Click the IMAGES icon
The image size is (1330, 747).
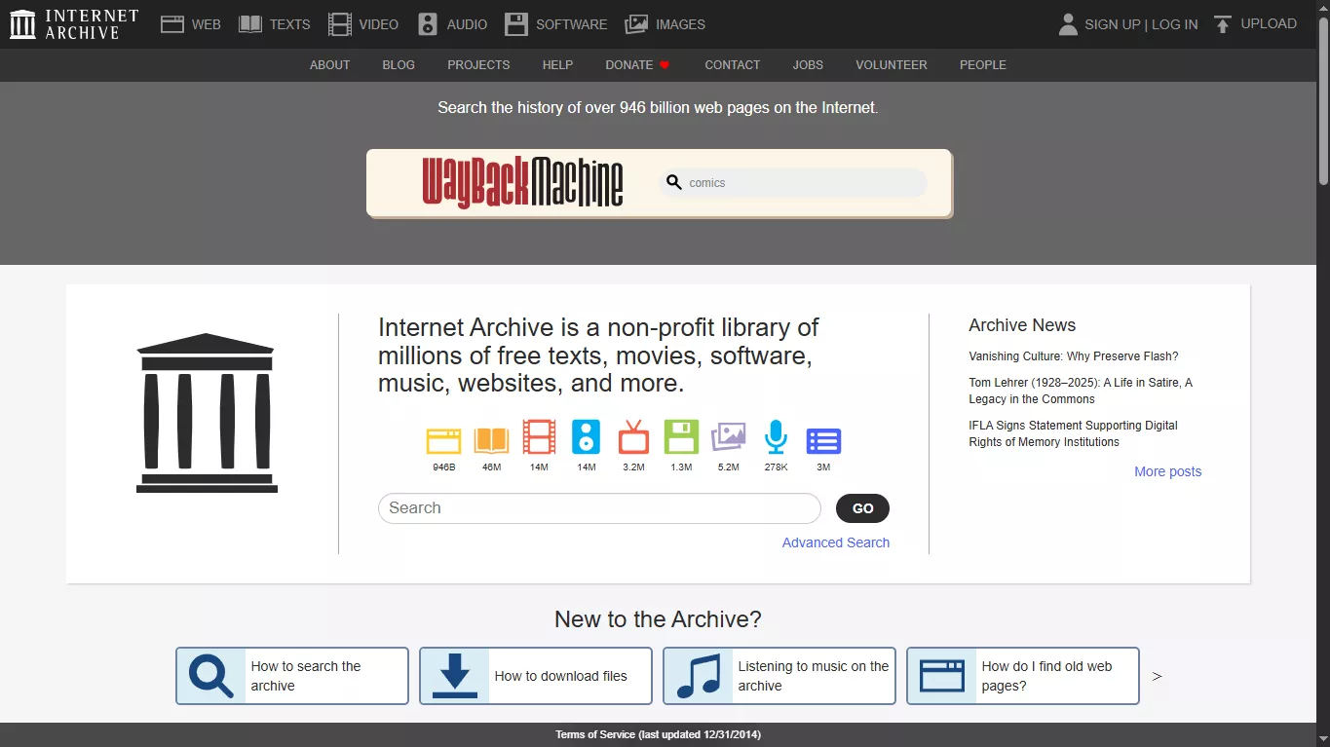[x=636, y=22]
